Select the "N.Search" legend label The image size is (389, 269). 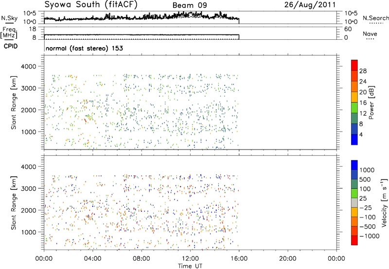click(375, 18)
